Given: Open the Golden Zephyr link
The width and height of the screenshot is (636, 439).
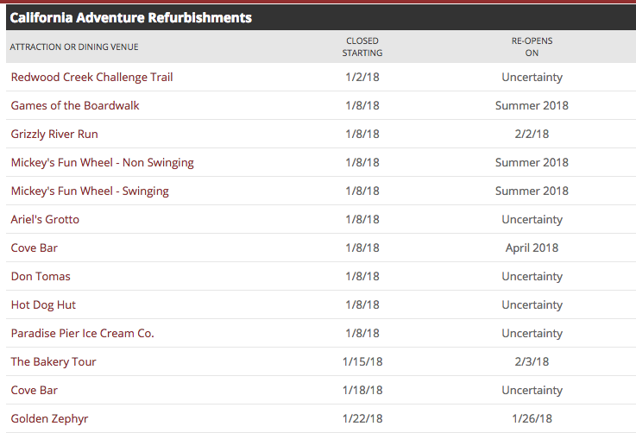Looking at the screenshot, I should click(49, 418).
